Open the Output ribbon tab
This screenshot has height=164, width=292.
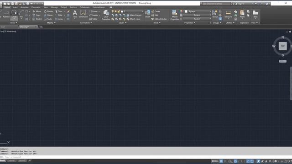coord(64,7)
